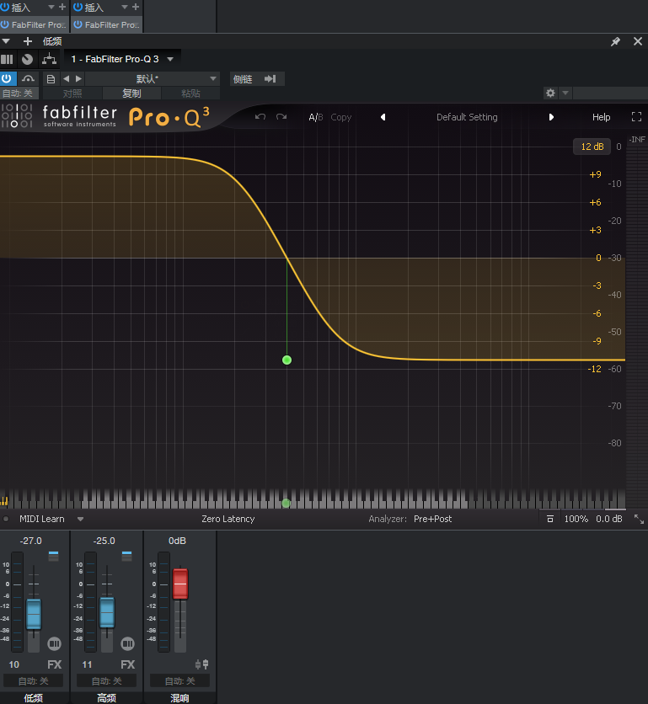The height and width of the screenshot is (704, 648).
Task: Select the green EQ band node
Action: point(287,360)
